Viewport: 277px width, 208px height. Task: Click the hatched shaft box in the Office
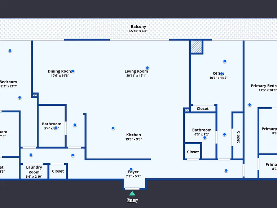[x=197, y=47]
